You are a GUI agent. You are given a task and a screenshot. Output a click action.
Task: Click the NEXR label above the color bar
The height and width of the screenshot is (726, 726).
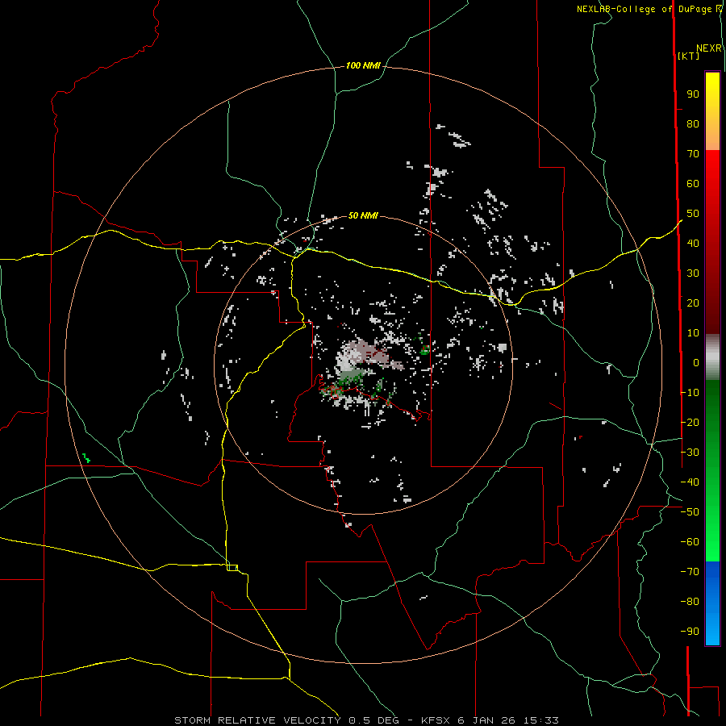click(709, 48)
